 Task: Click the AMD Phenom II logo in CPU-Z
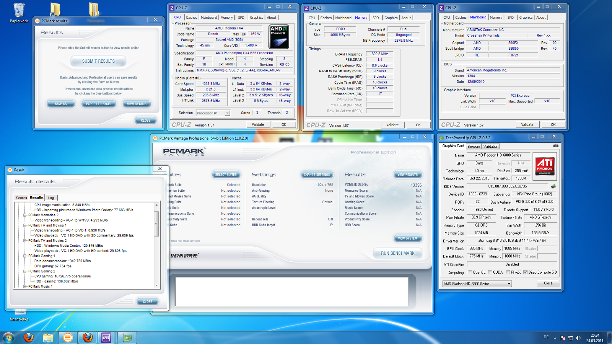278,36
